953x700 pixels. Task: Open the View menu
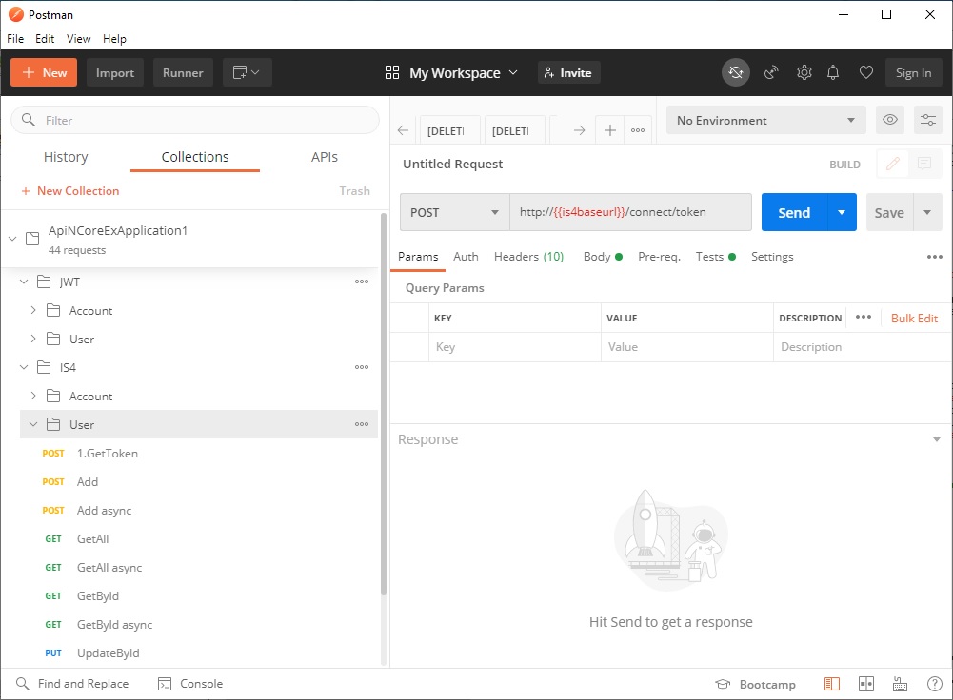(78, 39)
